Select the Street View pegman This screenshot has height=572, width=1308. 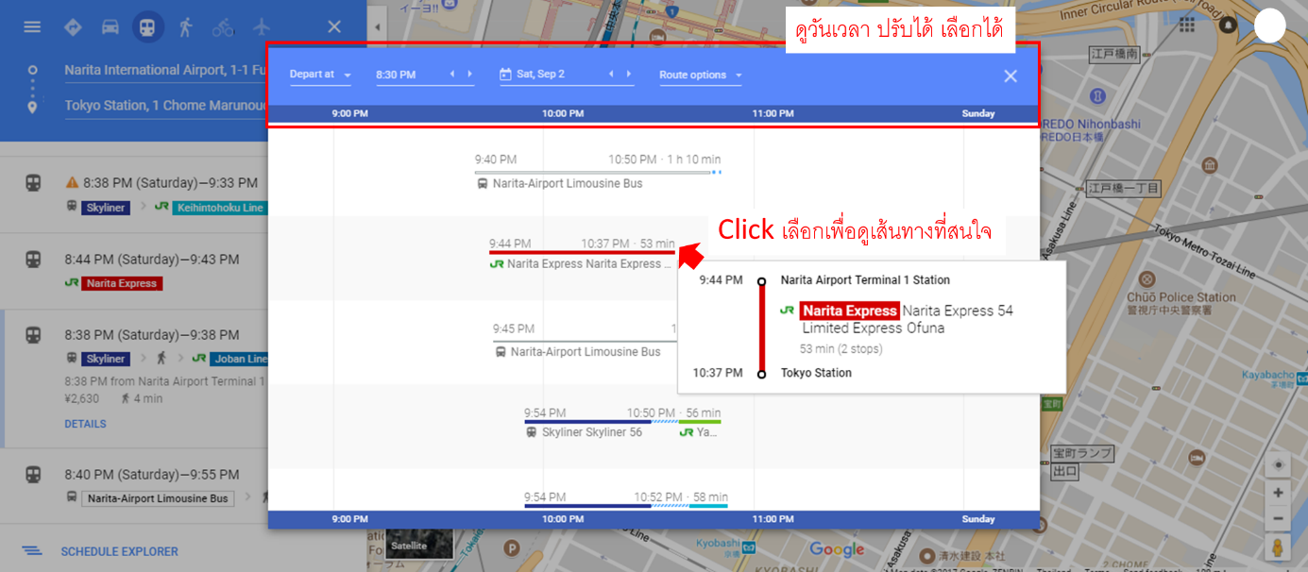pyautogui.click(x=1278, y=547)
